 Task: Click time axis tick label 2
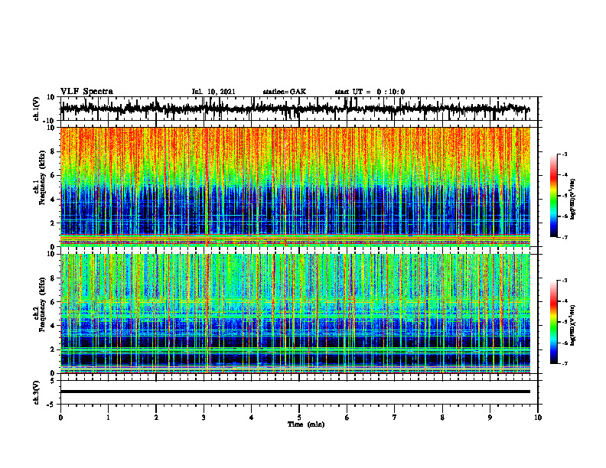click(x=156, y=418)
